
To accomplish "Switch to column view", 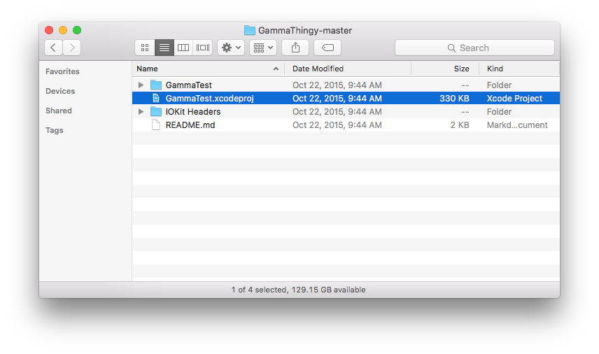I will point(183,48).
